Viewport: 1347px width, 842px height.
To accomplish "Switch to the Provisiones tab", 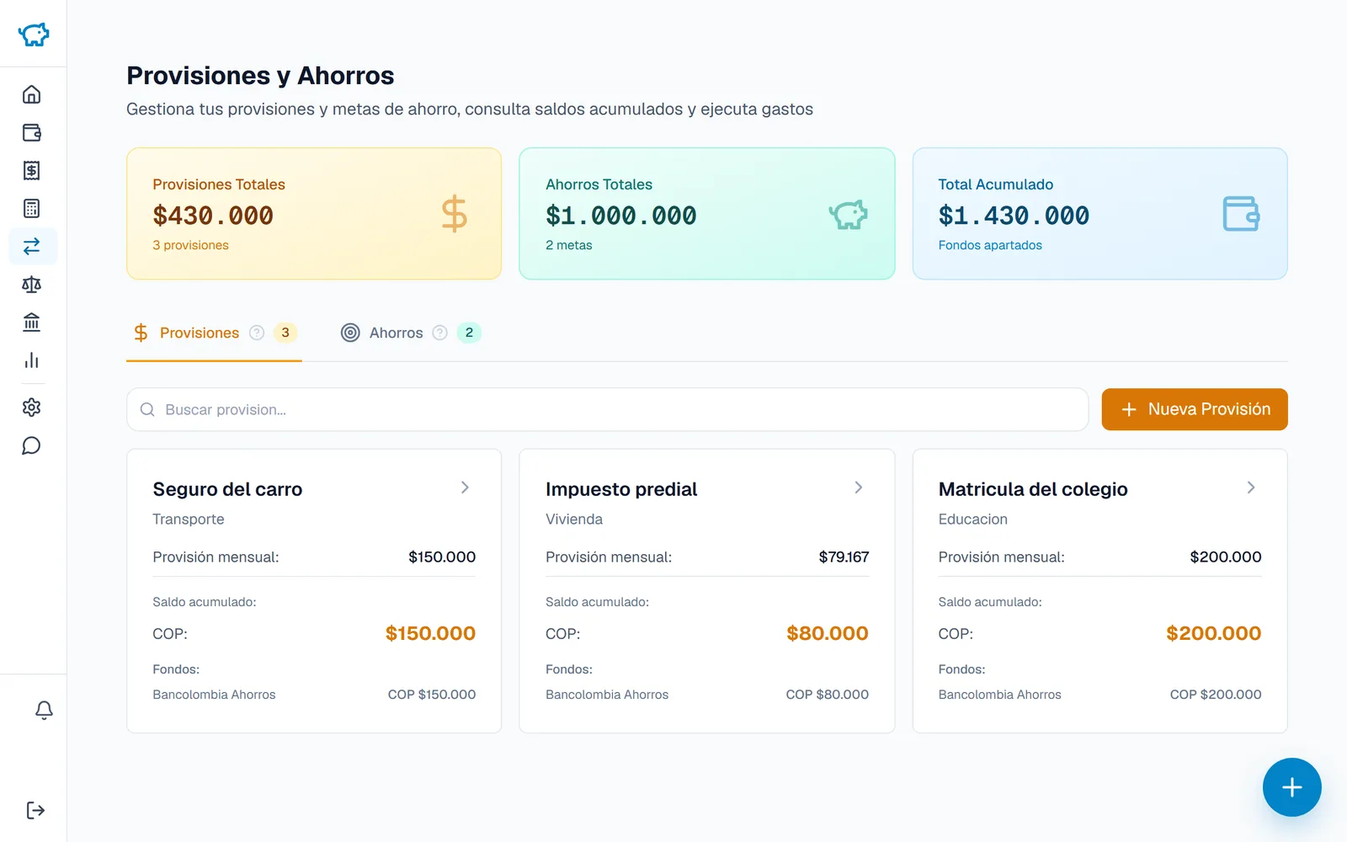I will (214, 333).
